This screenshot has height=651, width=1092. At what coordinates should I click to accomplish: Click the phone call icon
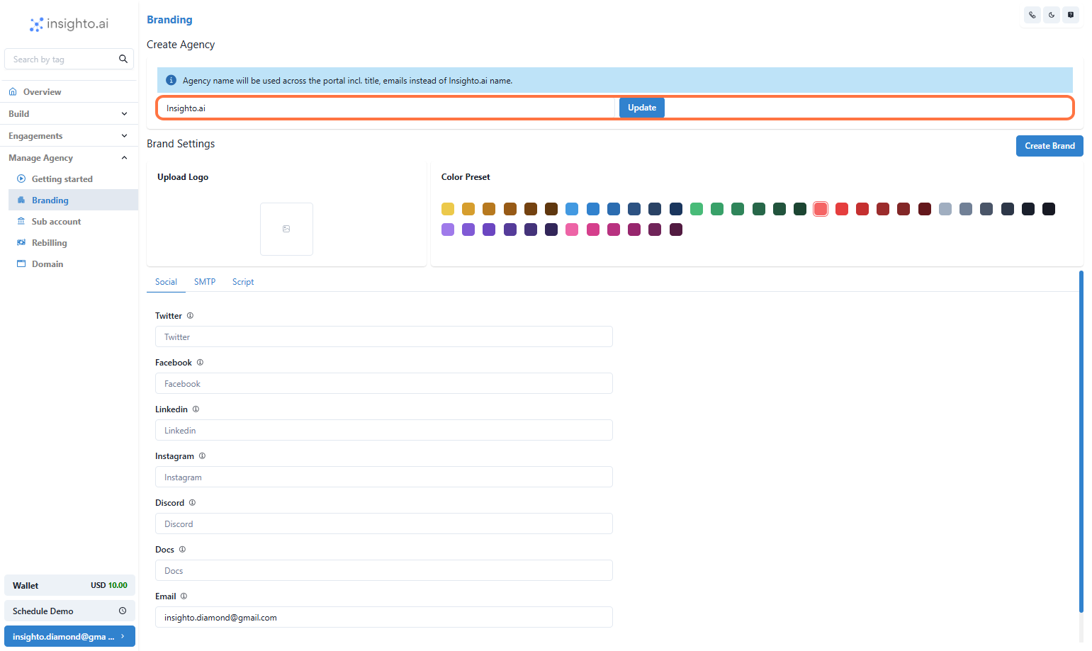(1032, 15)
